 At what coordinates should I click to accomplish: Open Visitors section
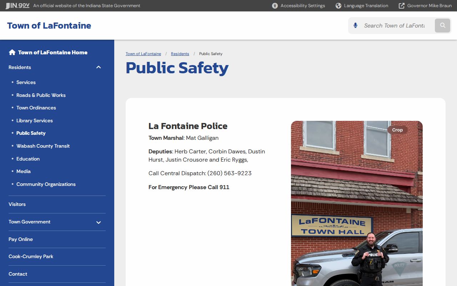(17, 204)
